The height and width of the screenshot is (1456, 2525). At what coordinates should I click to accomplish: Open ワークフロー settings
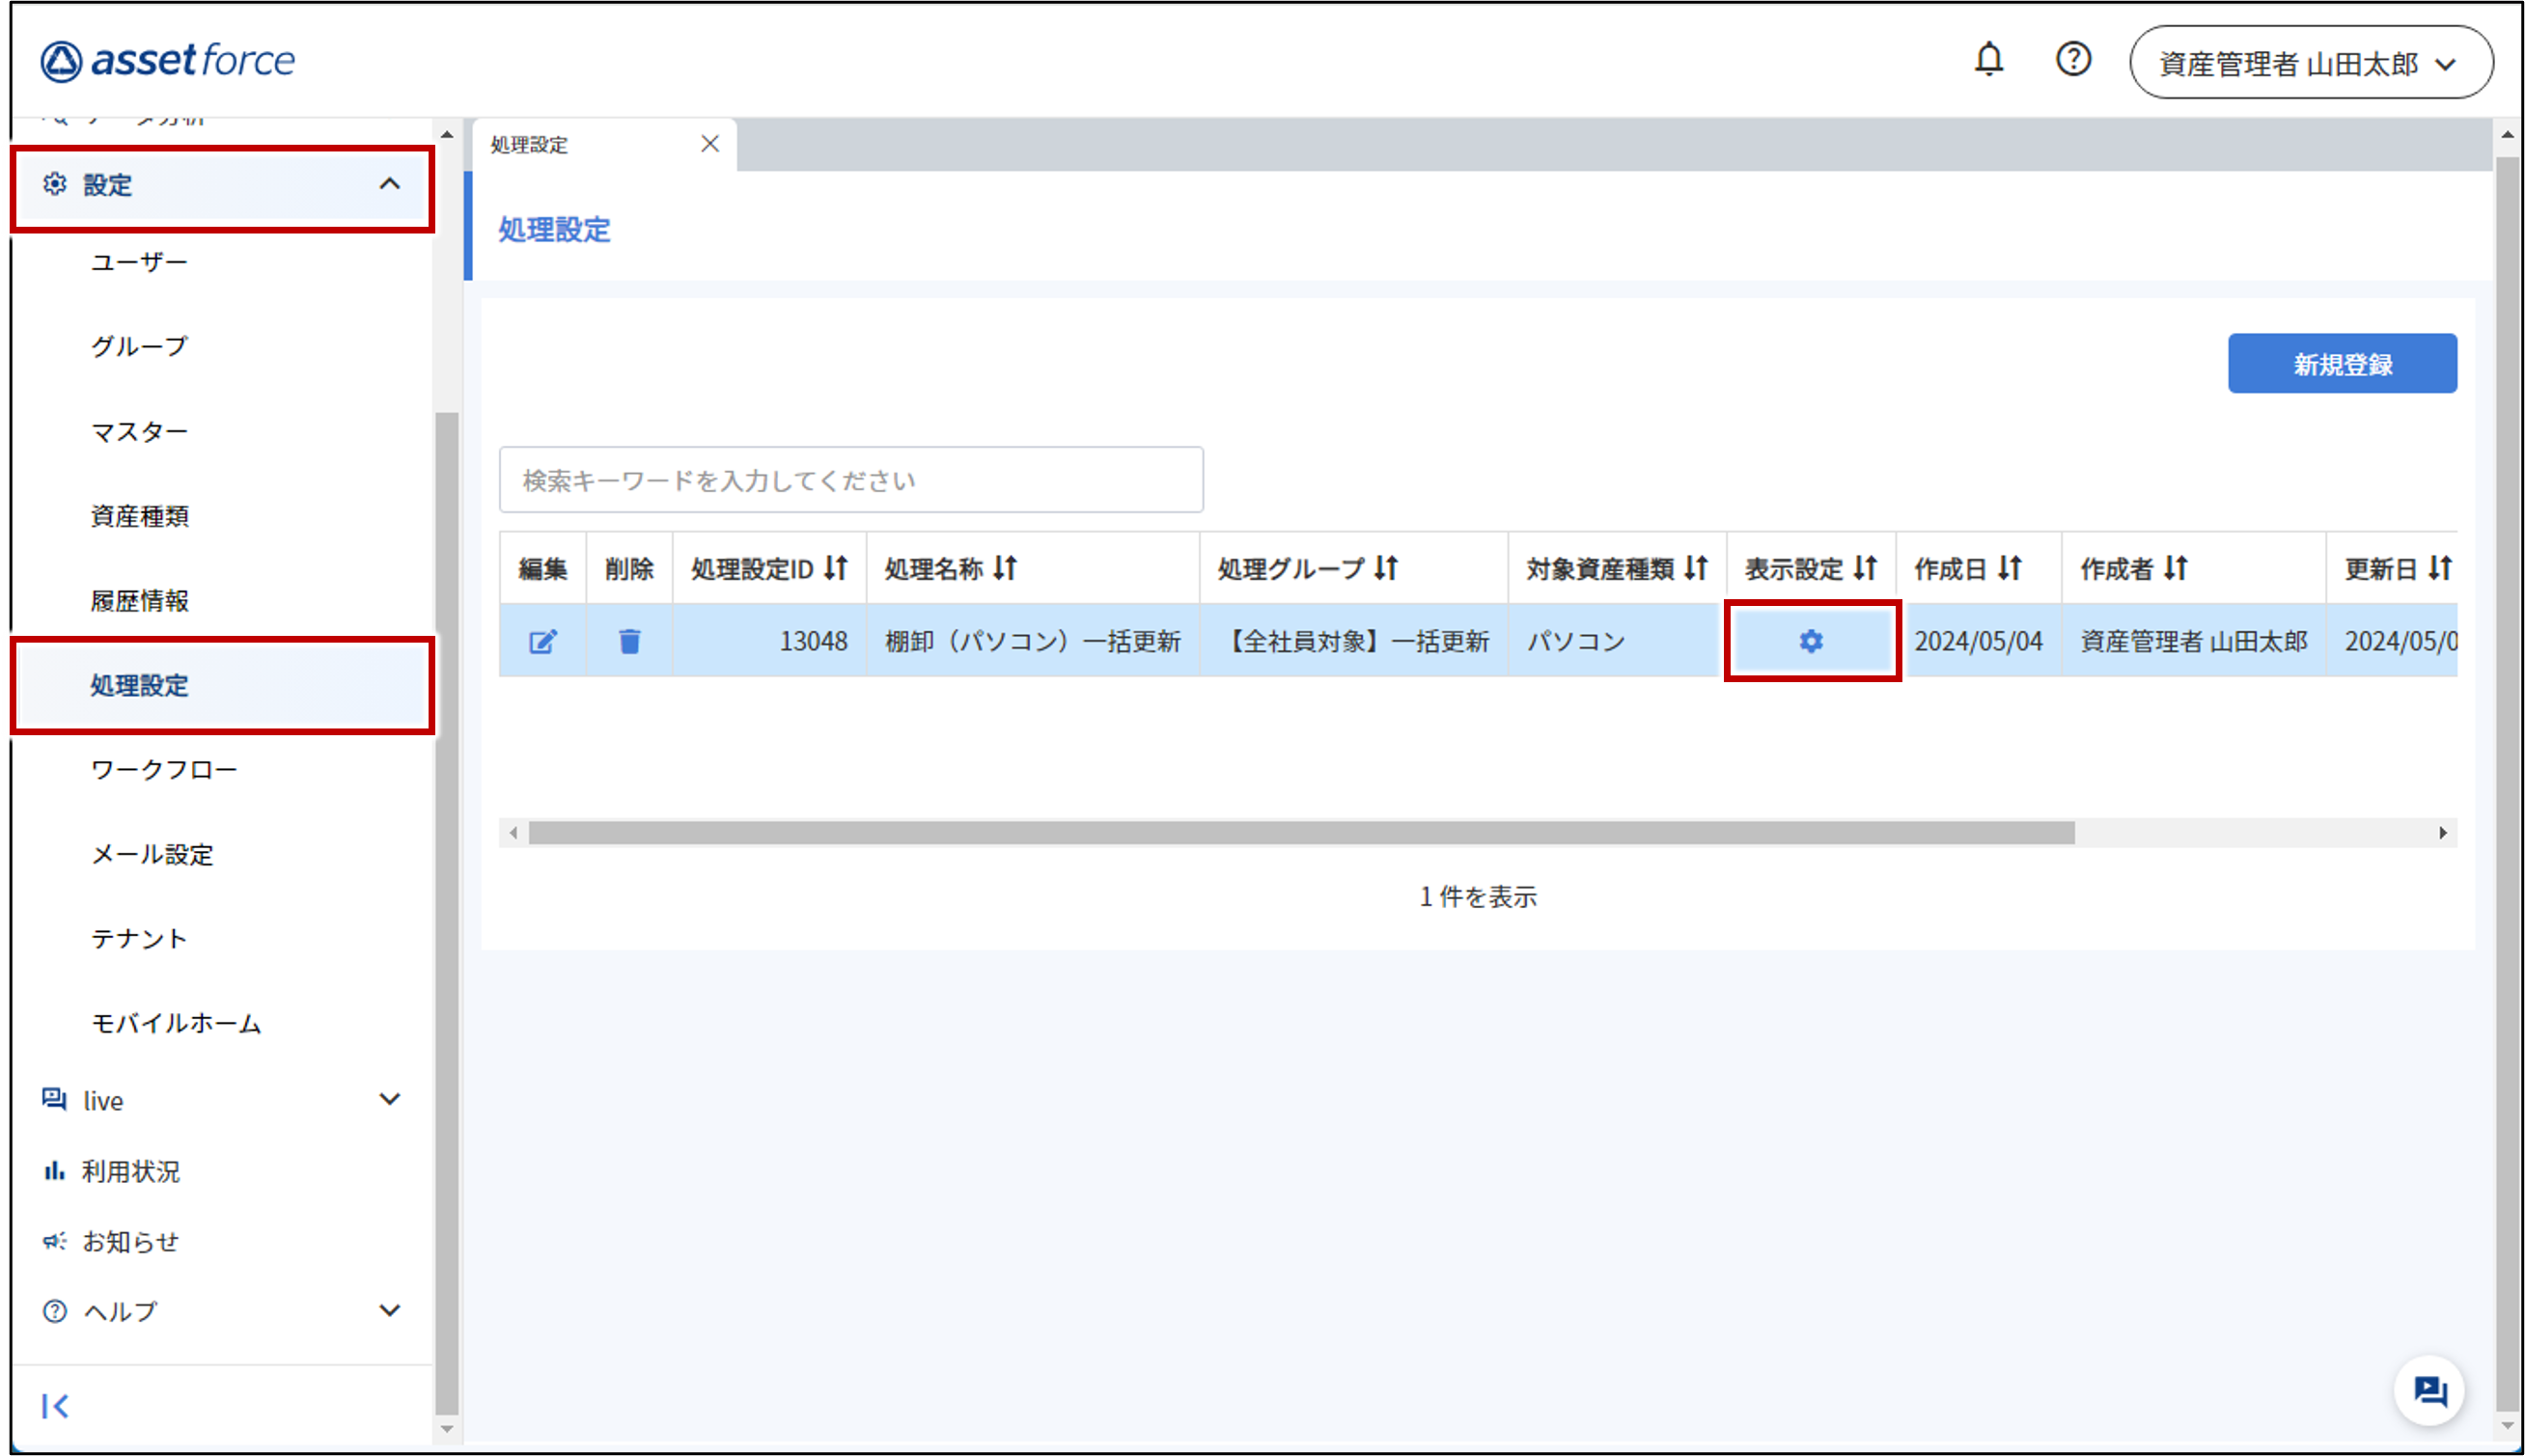coord(164,770)
